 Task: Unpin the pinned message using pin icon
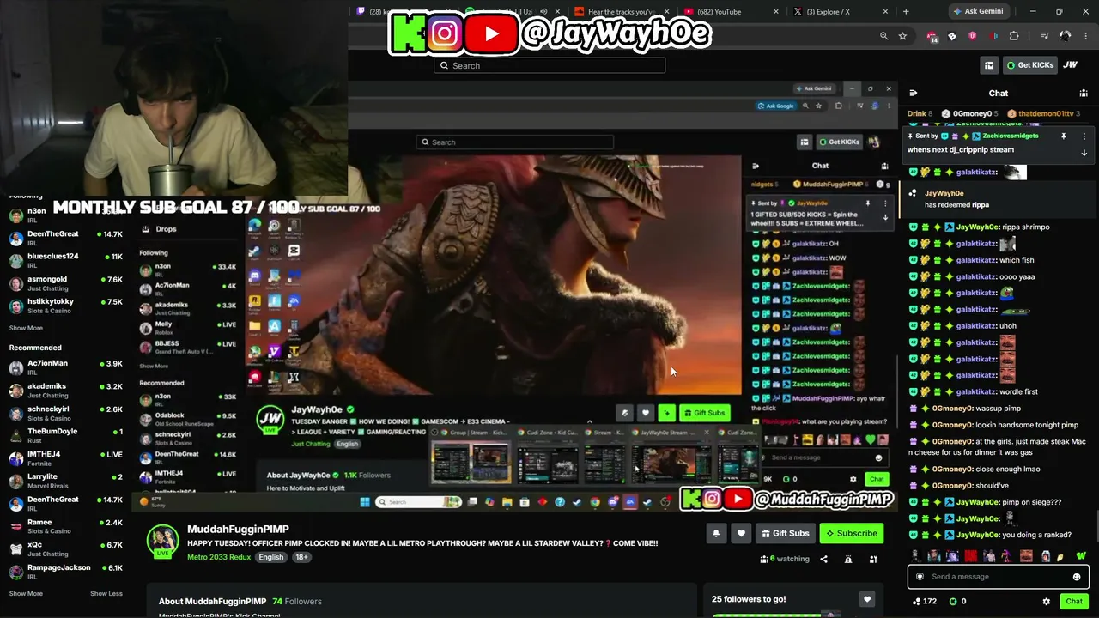click(1063, 136)
